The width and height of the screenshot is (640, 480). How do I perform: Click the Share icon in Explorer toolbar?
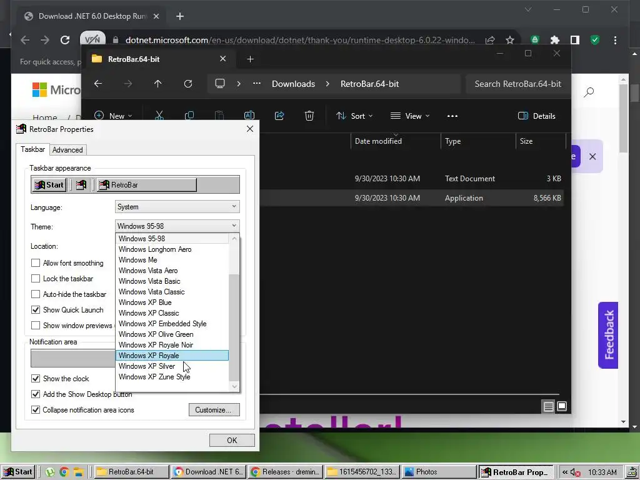pos(279,116)
